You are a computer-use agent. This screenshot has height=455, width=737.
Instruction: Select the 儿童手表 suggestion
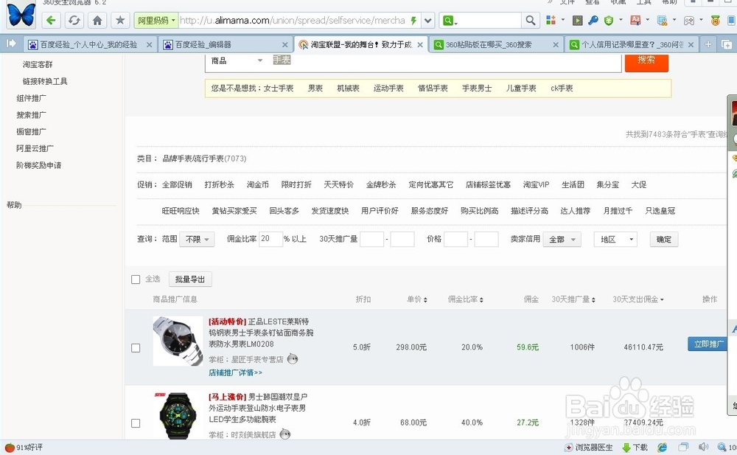click(x=521, y=88)
